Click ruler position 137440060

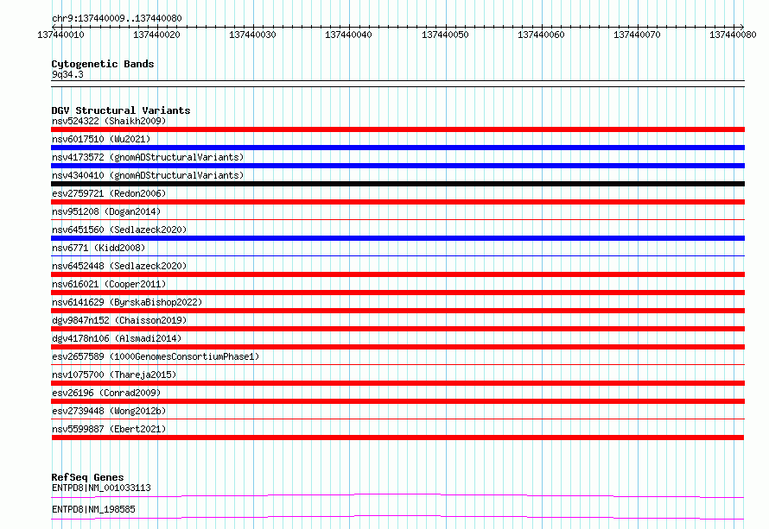[541, 35]
